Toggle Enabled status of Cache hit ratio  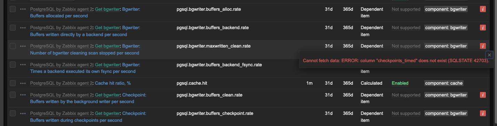400,83
